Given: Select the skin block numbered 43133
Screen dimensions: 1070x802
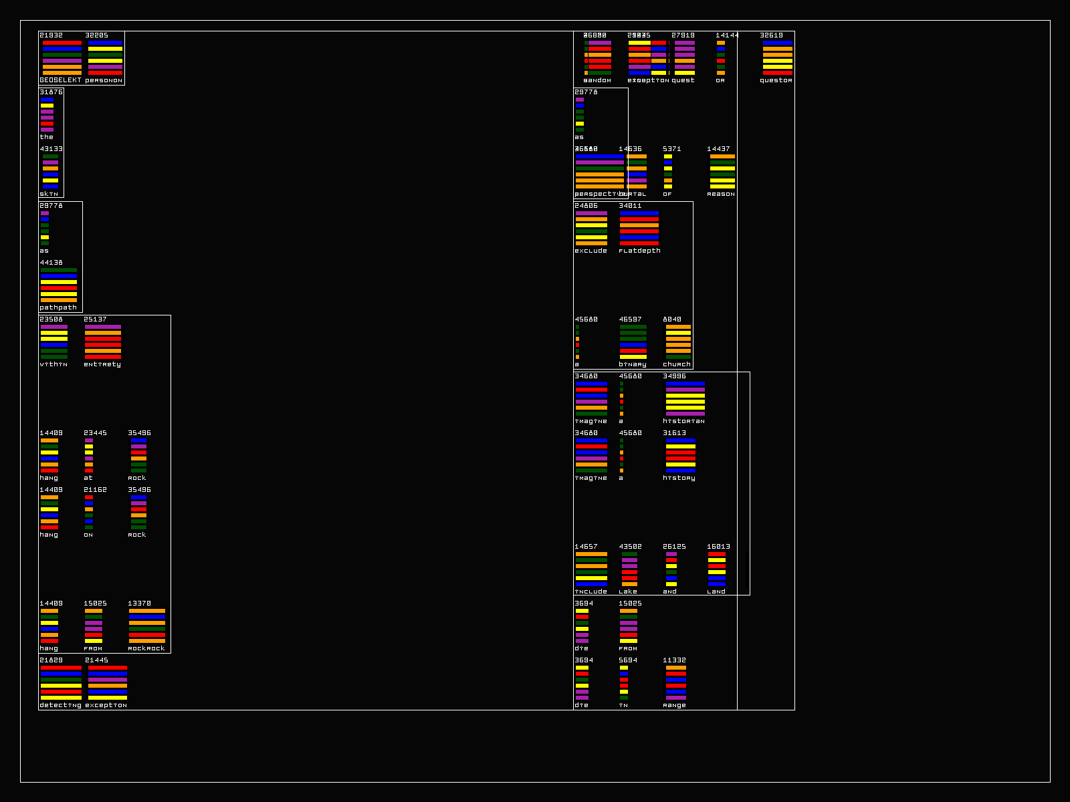Looking at the screenshot, I should click(x=50, y=171).
